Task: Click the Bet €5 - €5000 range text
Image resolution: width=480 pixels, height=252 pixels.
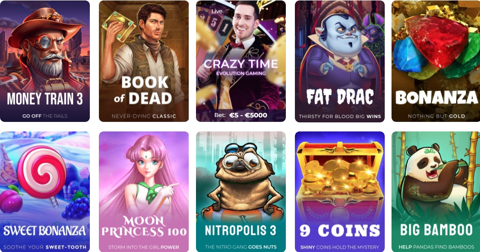Action: click(x=240, y=115)
